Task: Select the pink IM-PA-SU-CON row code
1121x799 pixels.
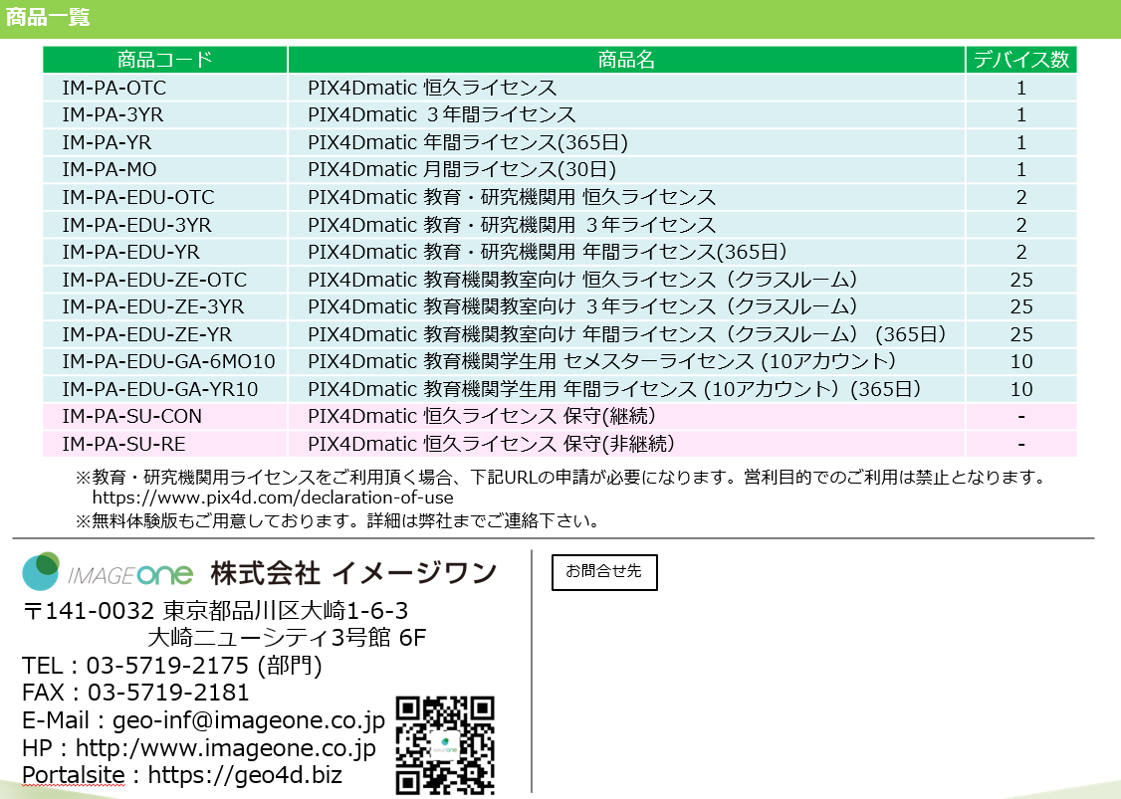Action: [x=132, y=416]
